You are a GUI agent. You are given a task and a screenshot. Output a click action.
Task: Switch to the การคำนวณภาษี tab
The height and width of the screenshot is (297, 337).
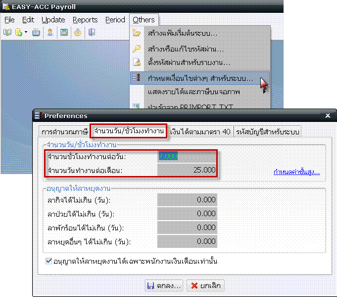64,132
